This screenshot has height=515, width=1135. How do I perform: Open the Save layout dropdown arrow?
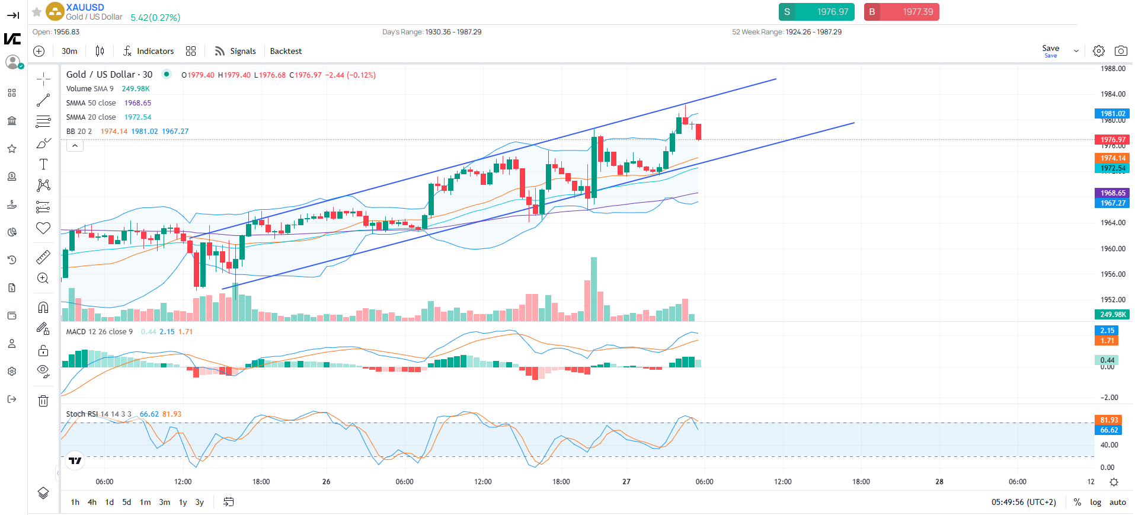pyautogui.click(x=1076, y=52)
